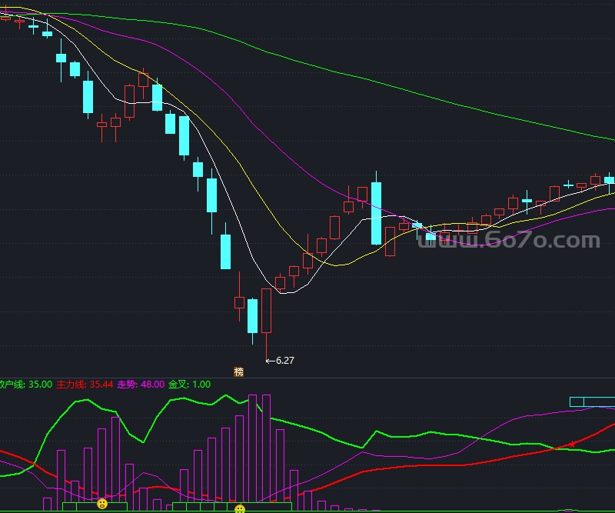
Task: Click the red golden-cross star marker on the red line
Action: [x=572, y=445]
